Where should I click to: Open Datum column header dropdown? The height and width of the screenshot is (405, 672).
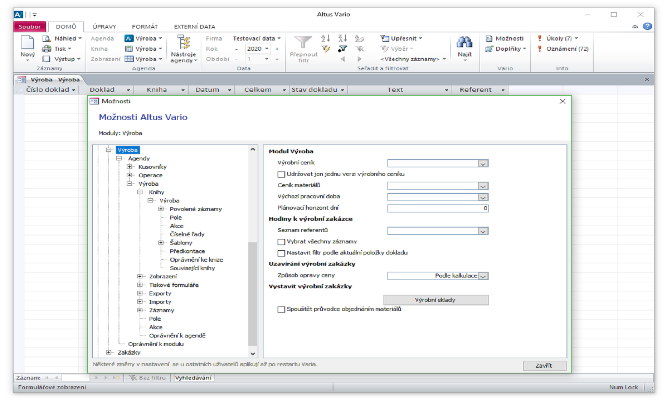[230, 90]
